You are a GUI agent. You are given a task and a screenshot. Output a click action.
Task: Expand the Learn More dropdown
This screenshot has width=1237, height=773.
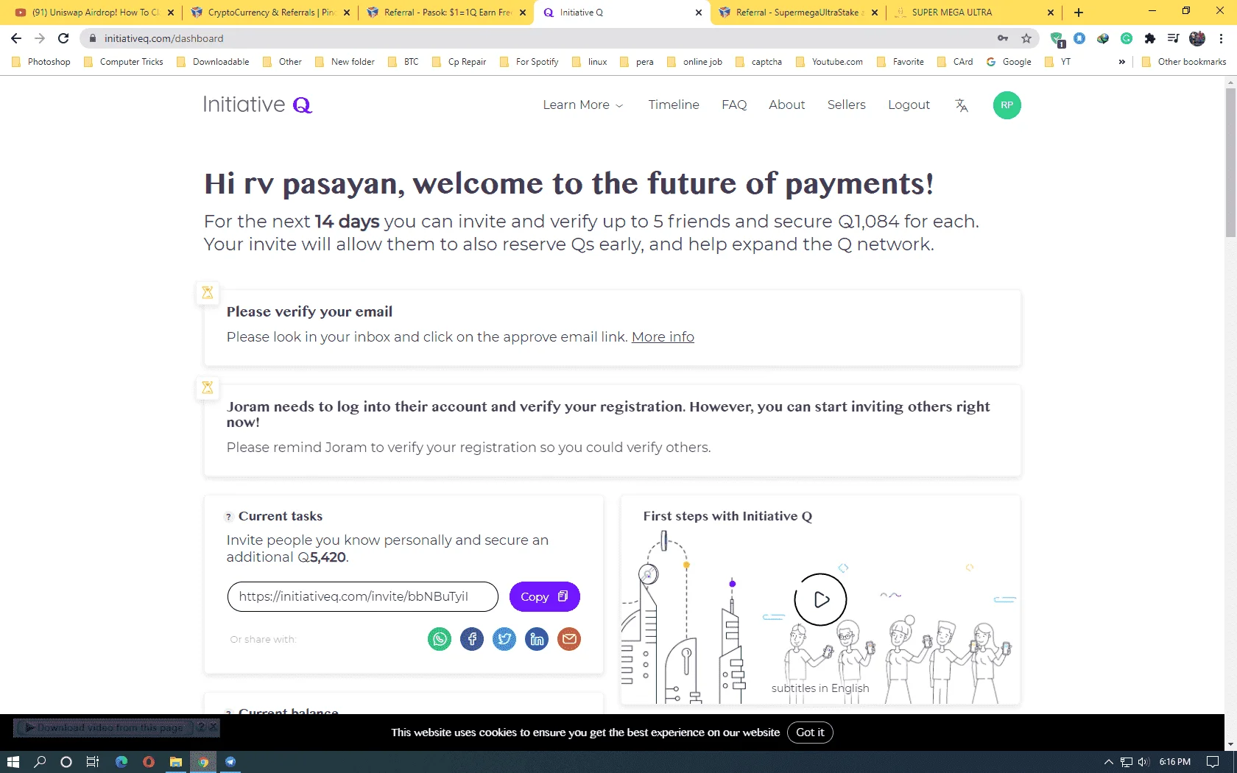click(583, 105)
